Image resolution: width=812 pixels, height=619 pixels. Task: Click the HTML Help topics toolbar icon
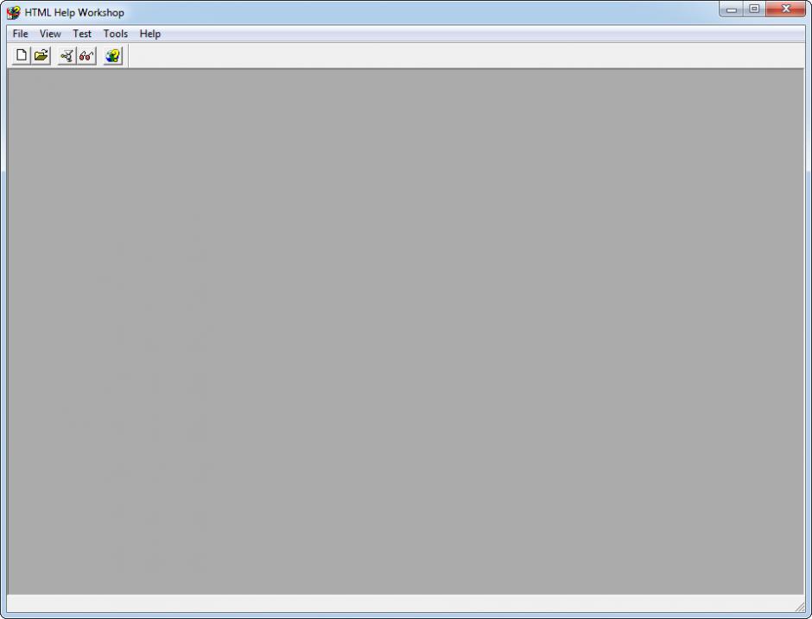coord(113,55)
